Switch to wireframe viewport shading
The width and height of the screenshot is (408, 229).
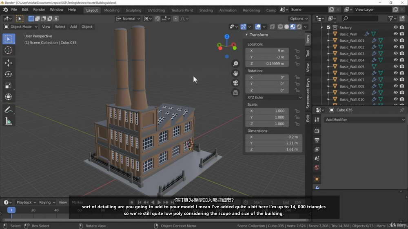click(x=280, y=27)
